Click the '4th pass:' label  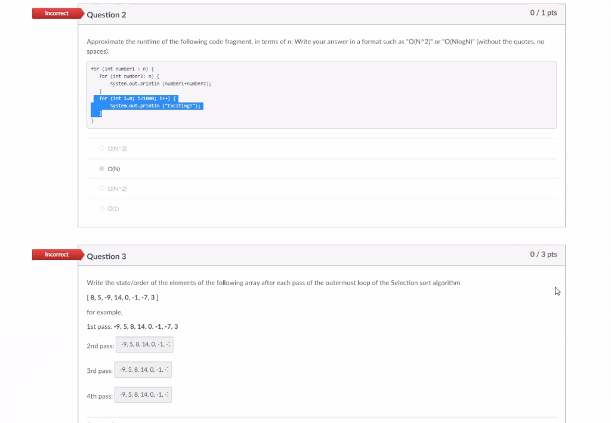pyautogui.click(x=100, y=396)
